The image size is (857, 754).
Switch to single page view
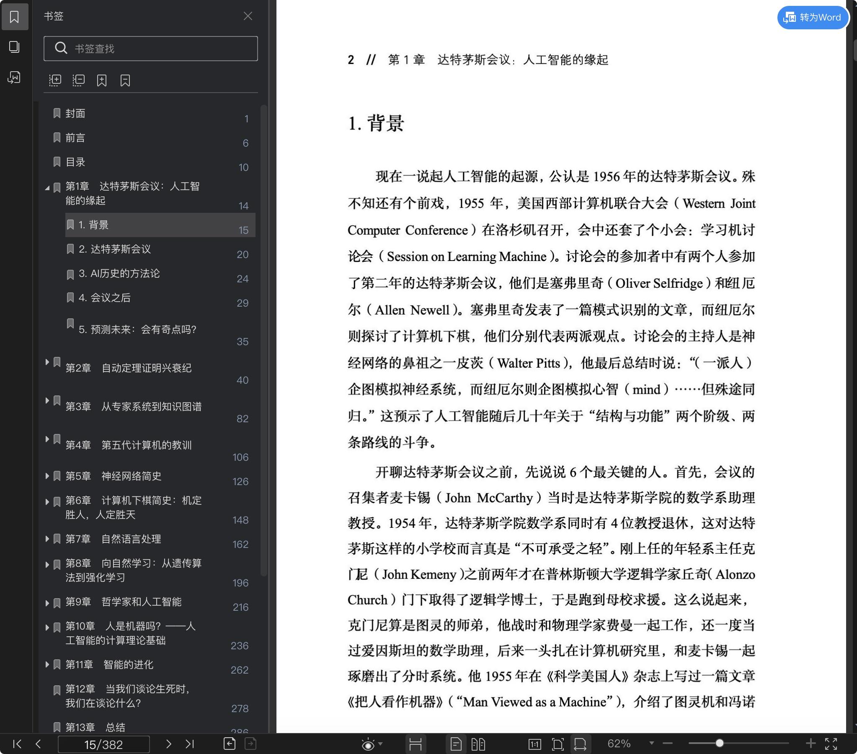coord(456,744)
